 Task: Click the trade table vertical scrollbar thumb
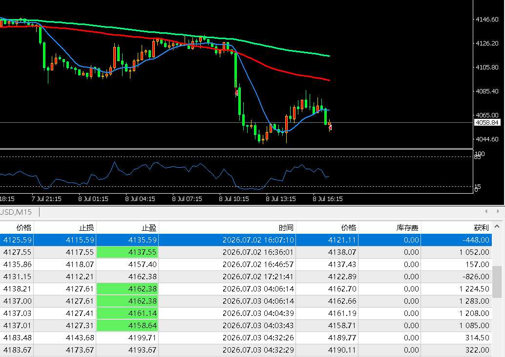(497, 282)
